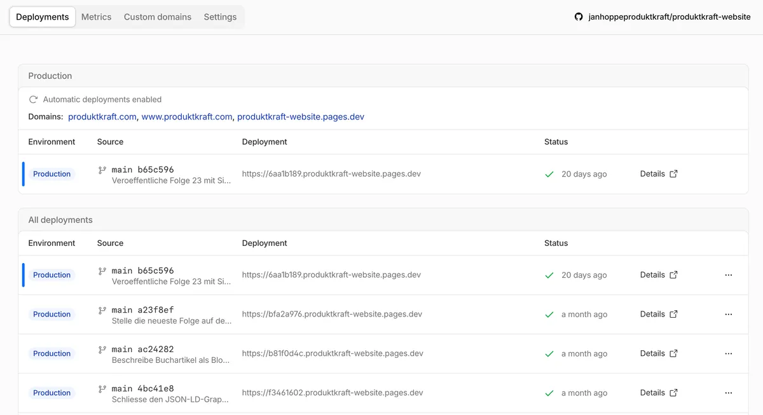The width and height of the screenshot is (763, 415).
Task: Select commit message 'Schliesse den JSON-LD-Grap...'
Action: tap(170, 400)
